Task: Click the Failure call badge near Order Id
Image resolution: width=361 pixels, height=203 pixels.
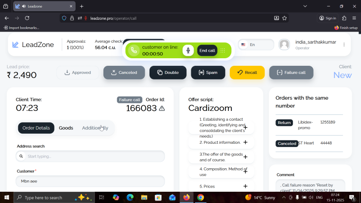Action: [x=129, y=100]
